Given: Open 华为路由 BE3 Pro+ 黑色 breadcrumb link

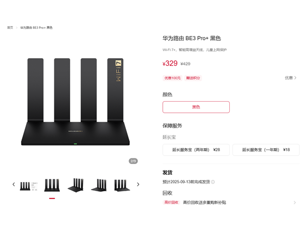Looking at the screenshot, I should click(x=36, y=28).
